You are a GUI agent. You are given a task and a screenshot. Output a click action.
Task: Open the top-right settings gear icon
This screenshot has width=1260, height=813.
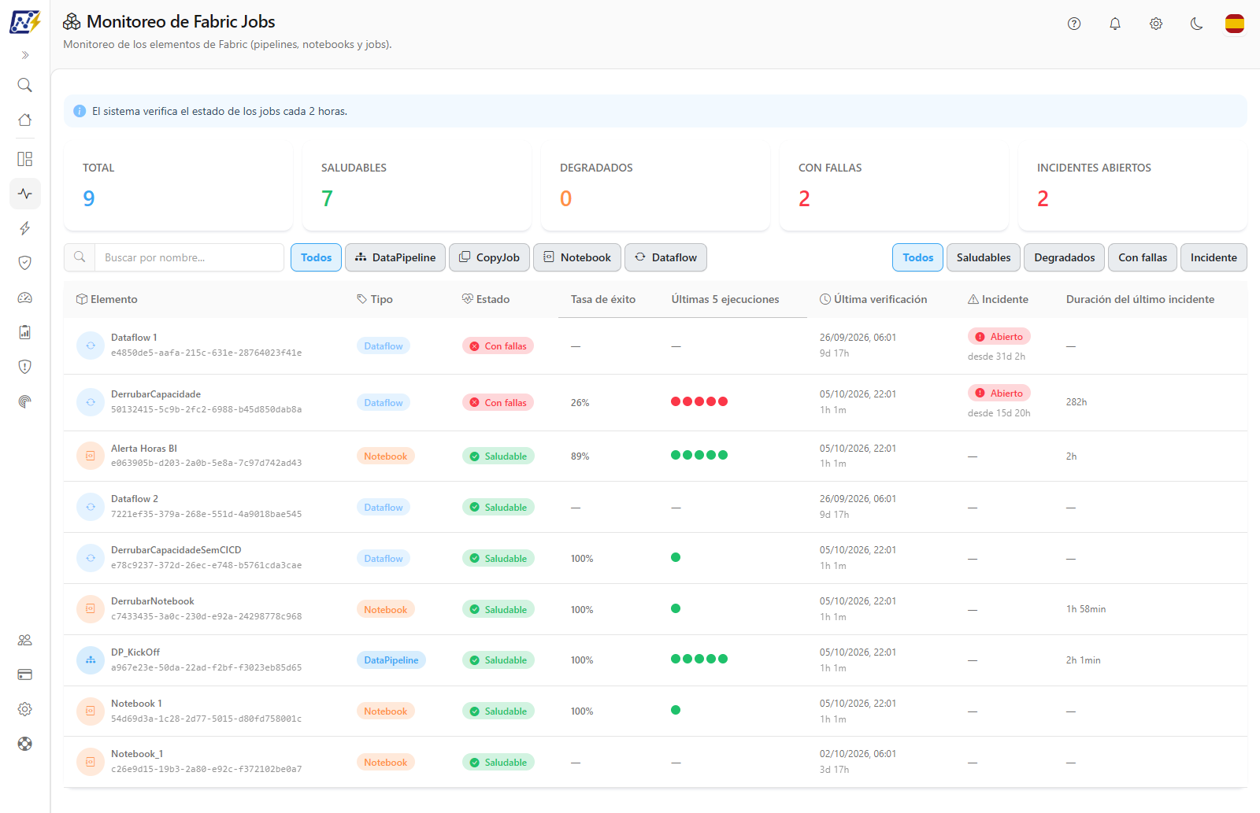point(1156,24)
